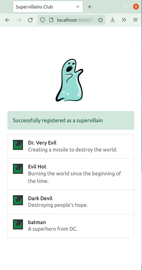Click batman's avatar image
142x270 pixels.
click(18, 224)
